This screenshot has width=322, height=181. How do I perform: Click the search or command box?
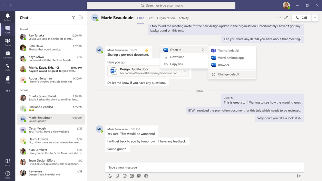pos(161,5)
